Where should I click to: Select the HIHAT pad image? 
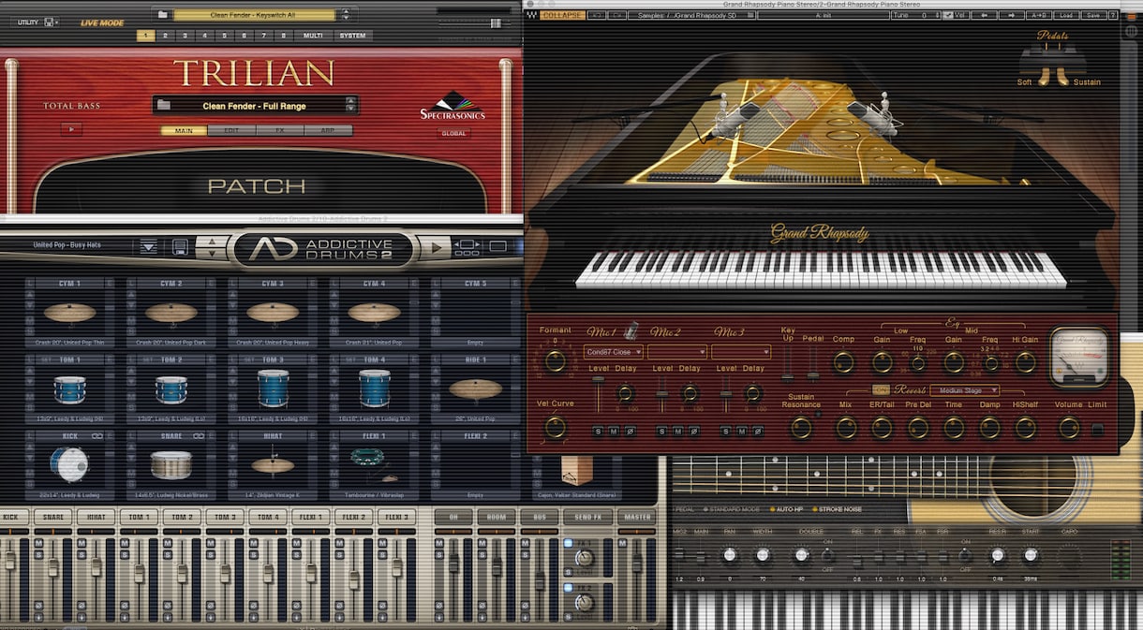tap(273, 462)
